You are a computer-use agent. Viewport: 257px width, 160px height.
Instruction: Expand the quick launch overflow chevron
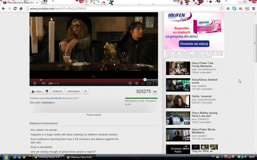tap(30, 156)
